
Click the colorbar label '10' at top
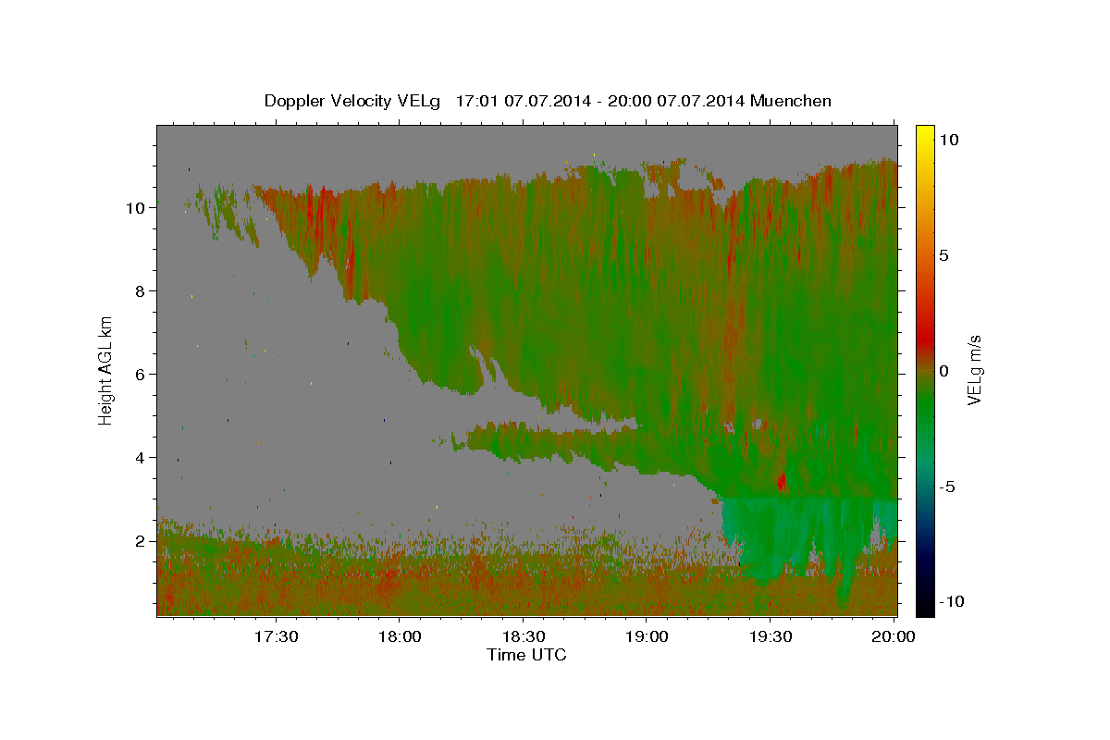click(949, 140)
